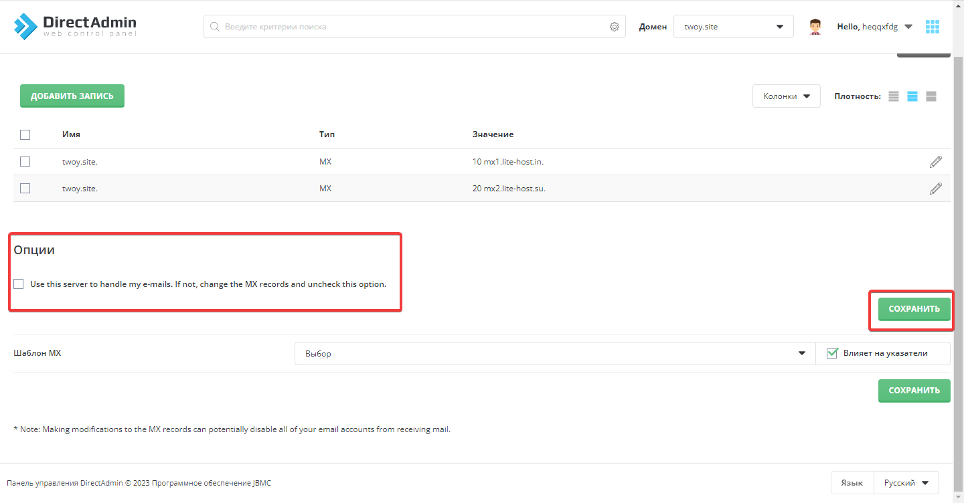The width and height of the screenshot is (964, 503).
Task: Expand the Hello, heqqxfdg user menu
Action: (x=875, y=27)
